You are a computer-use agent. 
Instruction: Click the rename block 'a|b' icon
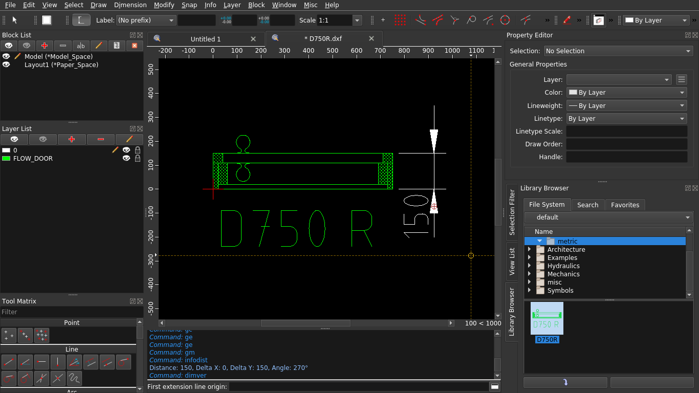[x=80, y=46]
